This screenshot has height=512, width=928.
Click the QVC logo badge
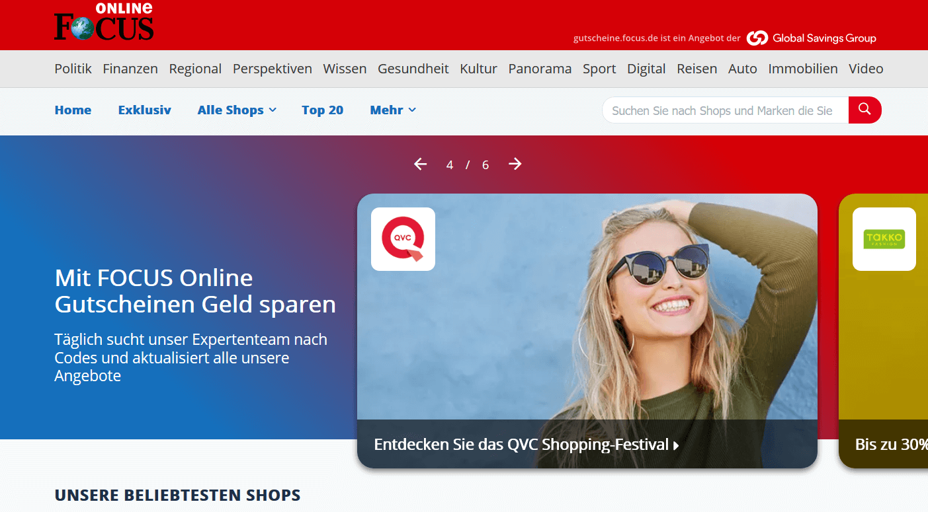tap(403, 239)
